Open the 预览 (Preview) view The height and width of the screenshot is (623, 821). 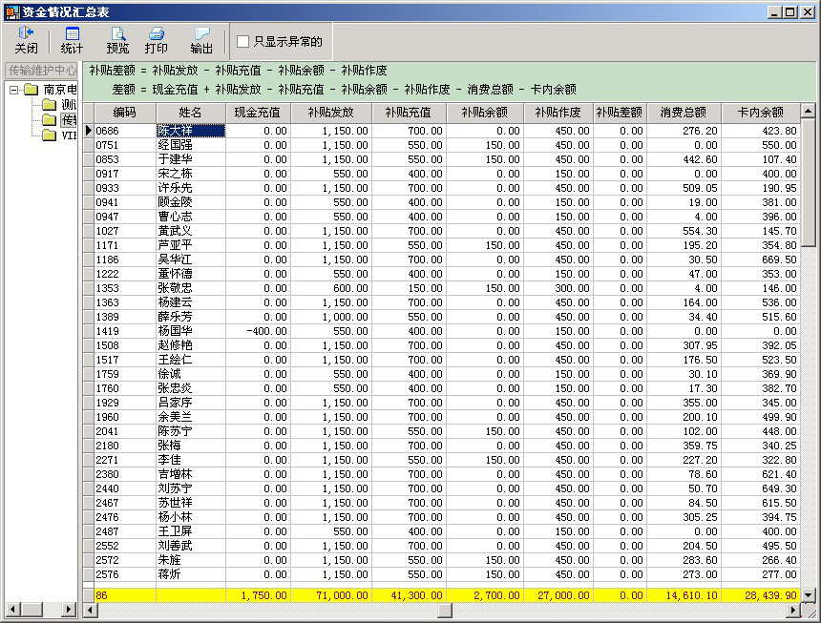[117, 40]
